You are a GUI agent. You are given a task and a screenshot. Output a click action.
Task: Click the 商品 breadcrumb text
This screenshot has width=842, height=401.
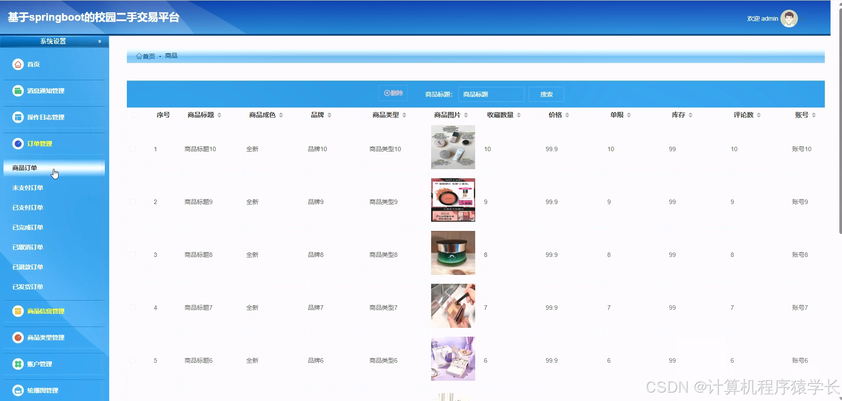171,56
